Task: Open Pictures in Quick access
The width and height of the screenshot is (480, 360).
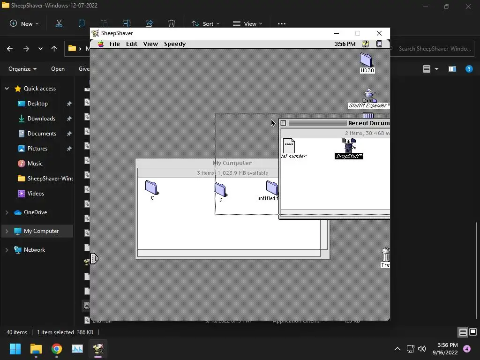Action: click(37, 149)
